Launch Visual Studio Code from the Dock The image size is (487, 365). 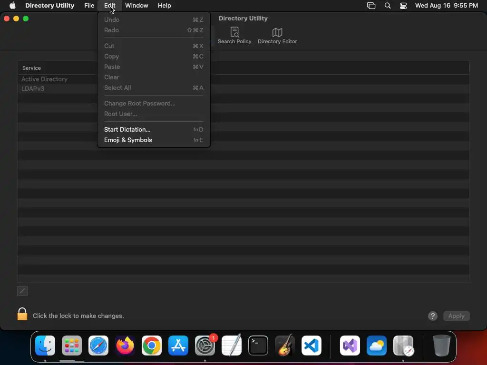(x=312, y=345)
